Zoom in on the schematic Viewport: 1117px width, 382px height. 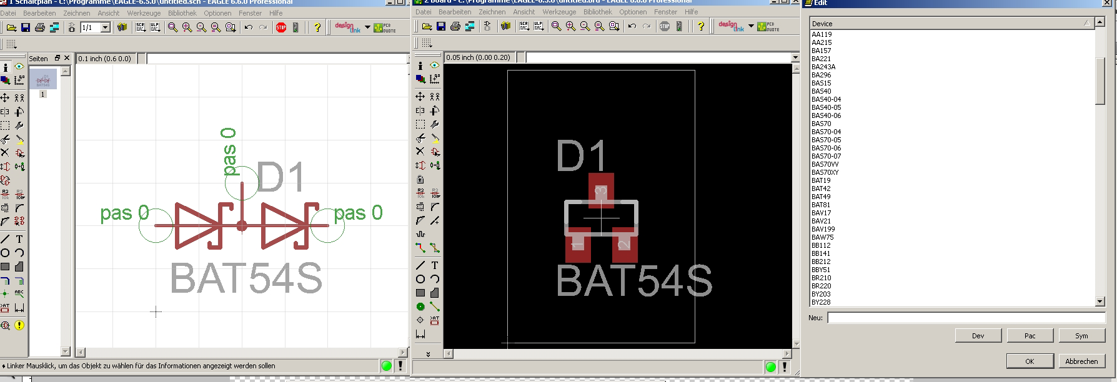coord(187,27)
